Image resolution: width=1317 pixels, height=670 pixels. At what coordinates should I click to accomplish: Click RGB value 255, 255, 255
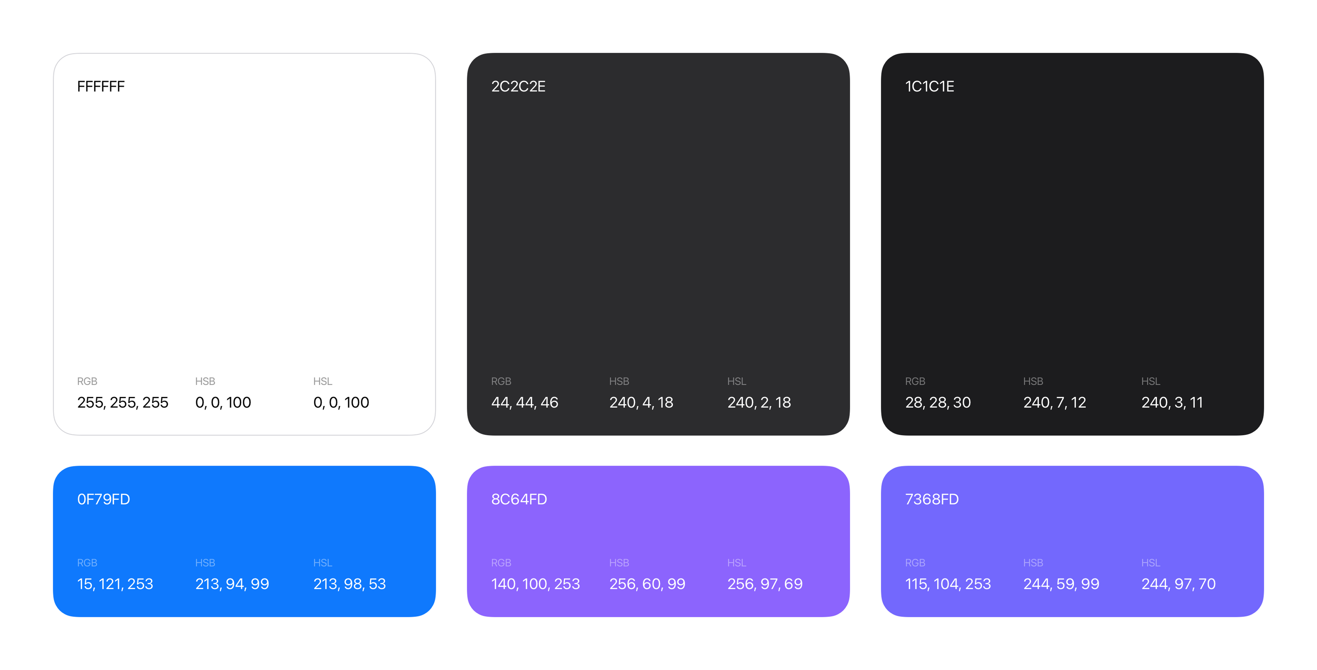click(x=123, y=403)
